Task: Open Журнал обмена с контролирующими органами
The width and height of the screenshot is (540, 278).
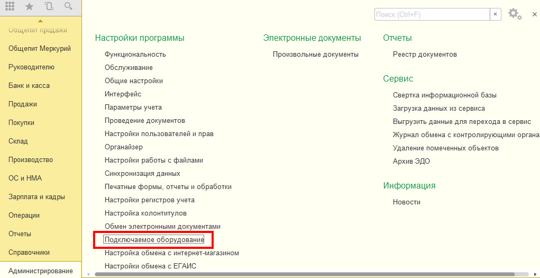Action: 466,135
